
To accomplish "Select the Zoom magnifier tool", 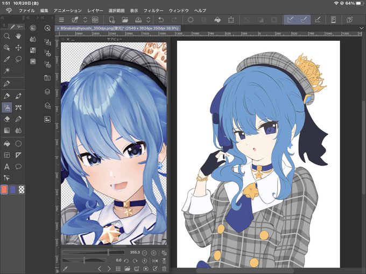I will coord(7,36).
